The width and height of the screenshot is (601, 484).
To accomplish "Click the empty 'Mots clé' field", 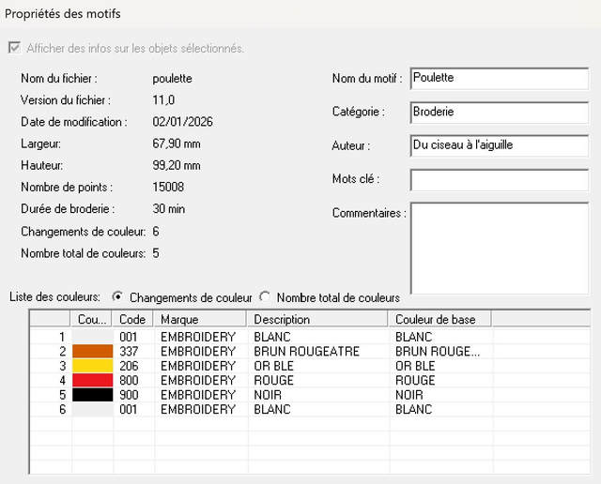I will [x=498, y=179].
